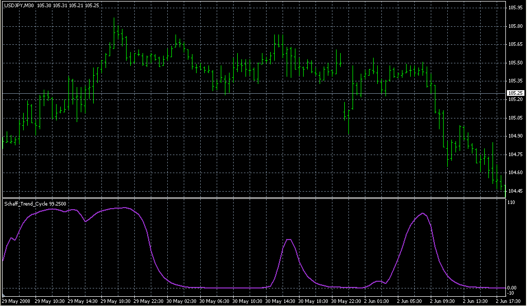This screenshot has width=527, height=306.
Task: Click the 104.90 price axis label
Action: pyautogui.click(x=515, y=136)
